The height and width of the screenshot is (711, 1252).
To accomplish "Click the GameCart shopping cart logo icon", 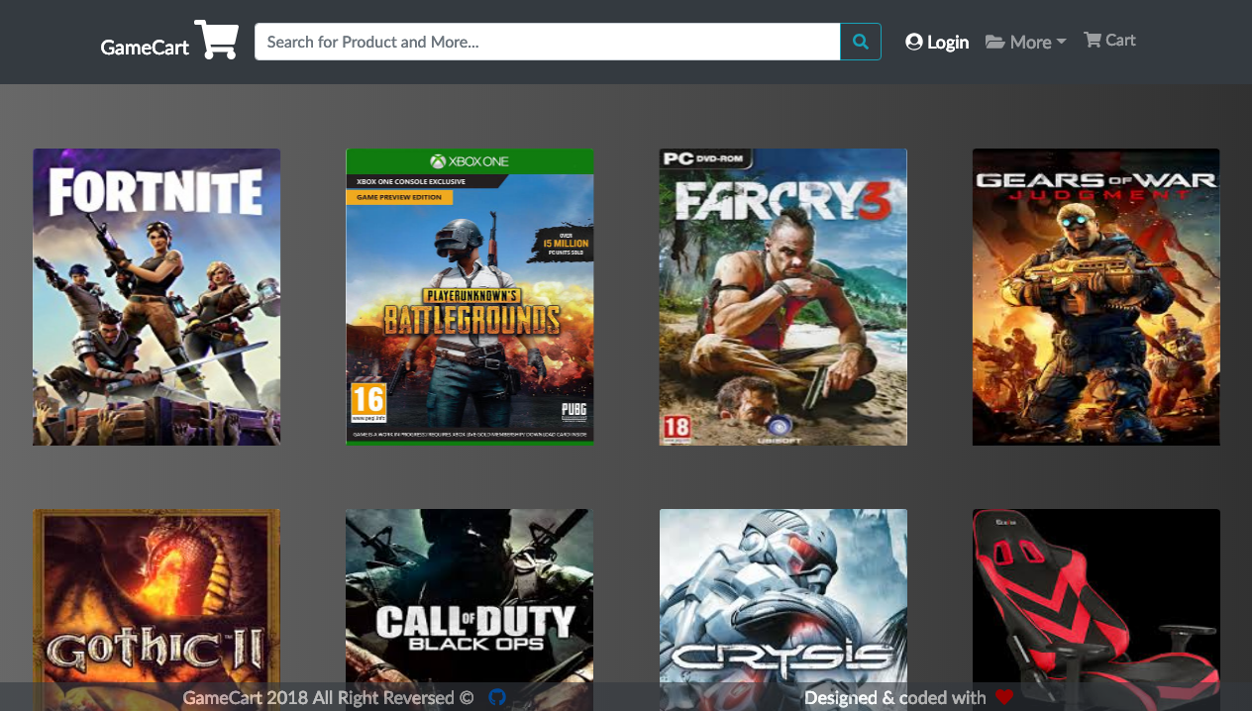I will click(216, 40).
